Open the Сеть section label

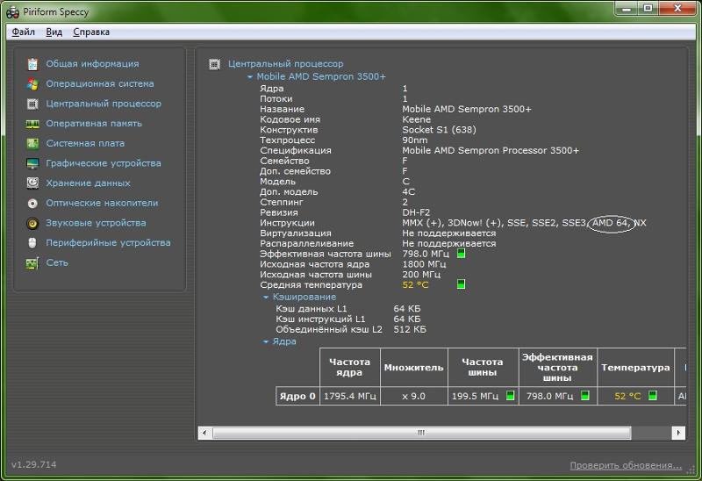coord(57,263)
